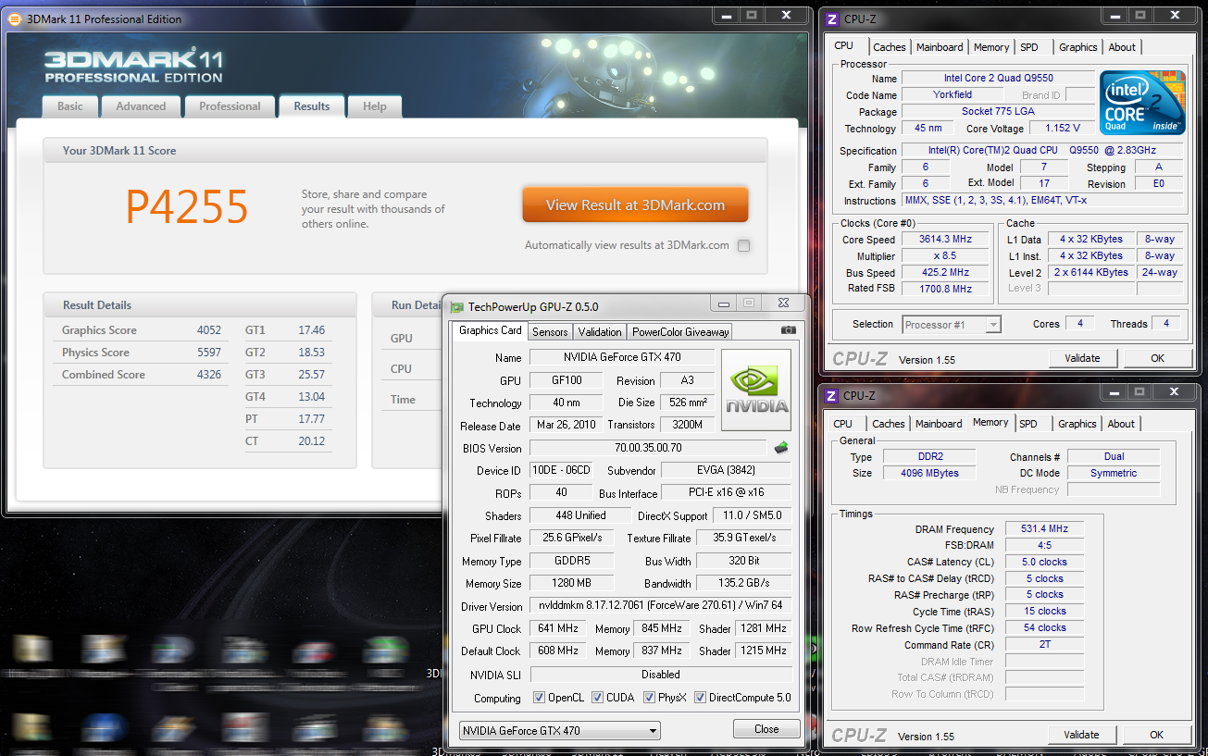Click OK in the CPU-Z processor window

pos(1157,358)
